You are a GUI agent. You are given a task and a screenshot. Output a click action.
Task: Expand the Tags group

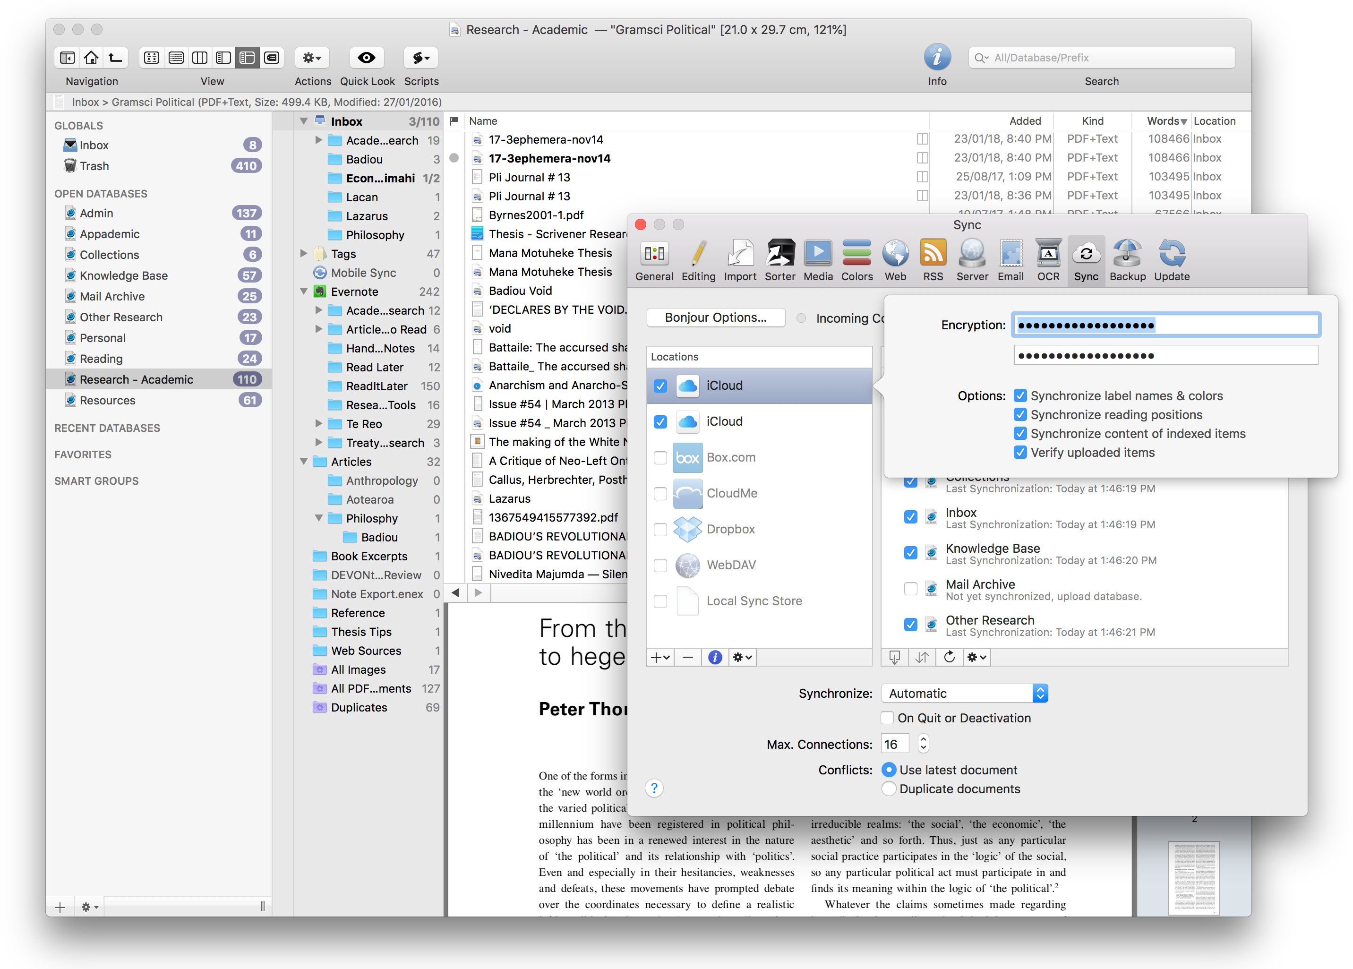pyautogui.click(x=304, y=254)
